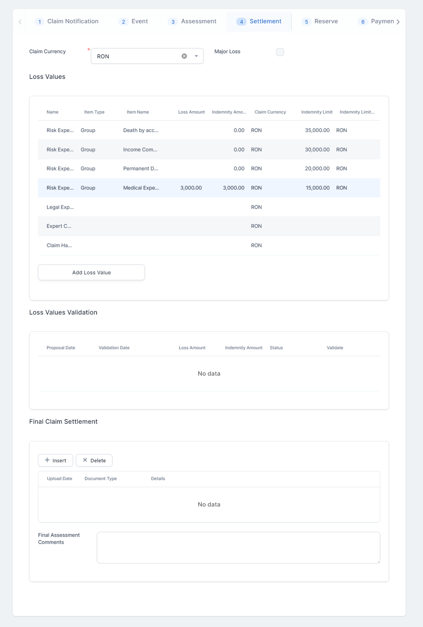The image size is (423, 627).
Task: Select the Reserve tab
Action: (x=320, y=21)
